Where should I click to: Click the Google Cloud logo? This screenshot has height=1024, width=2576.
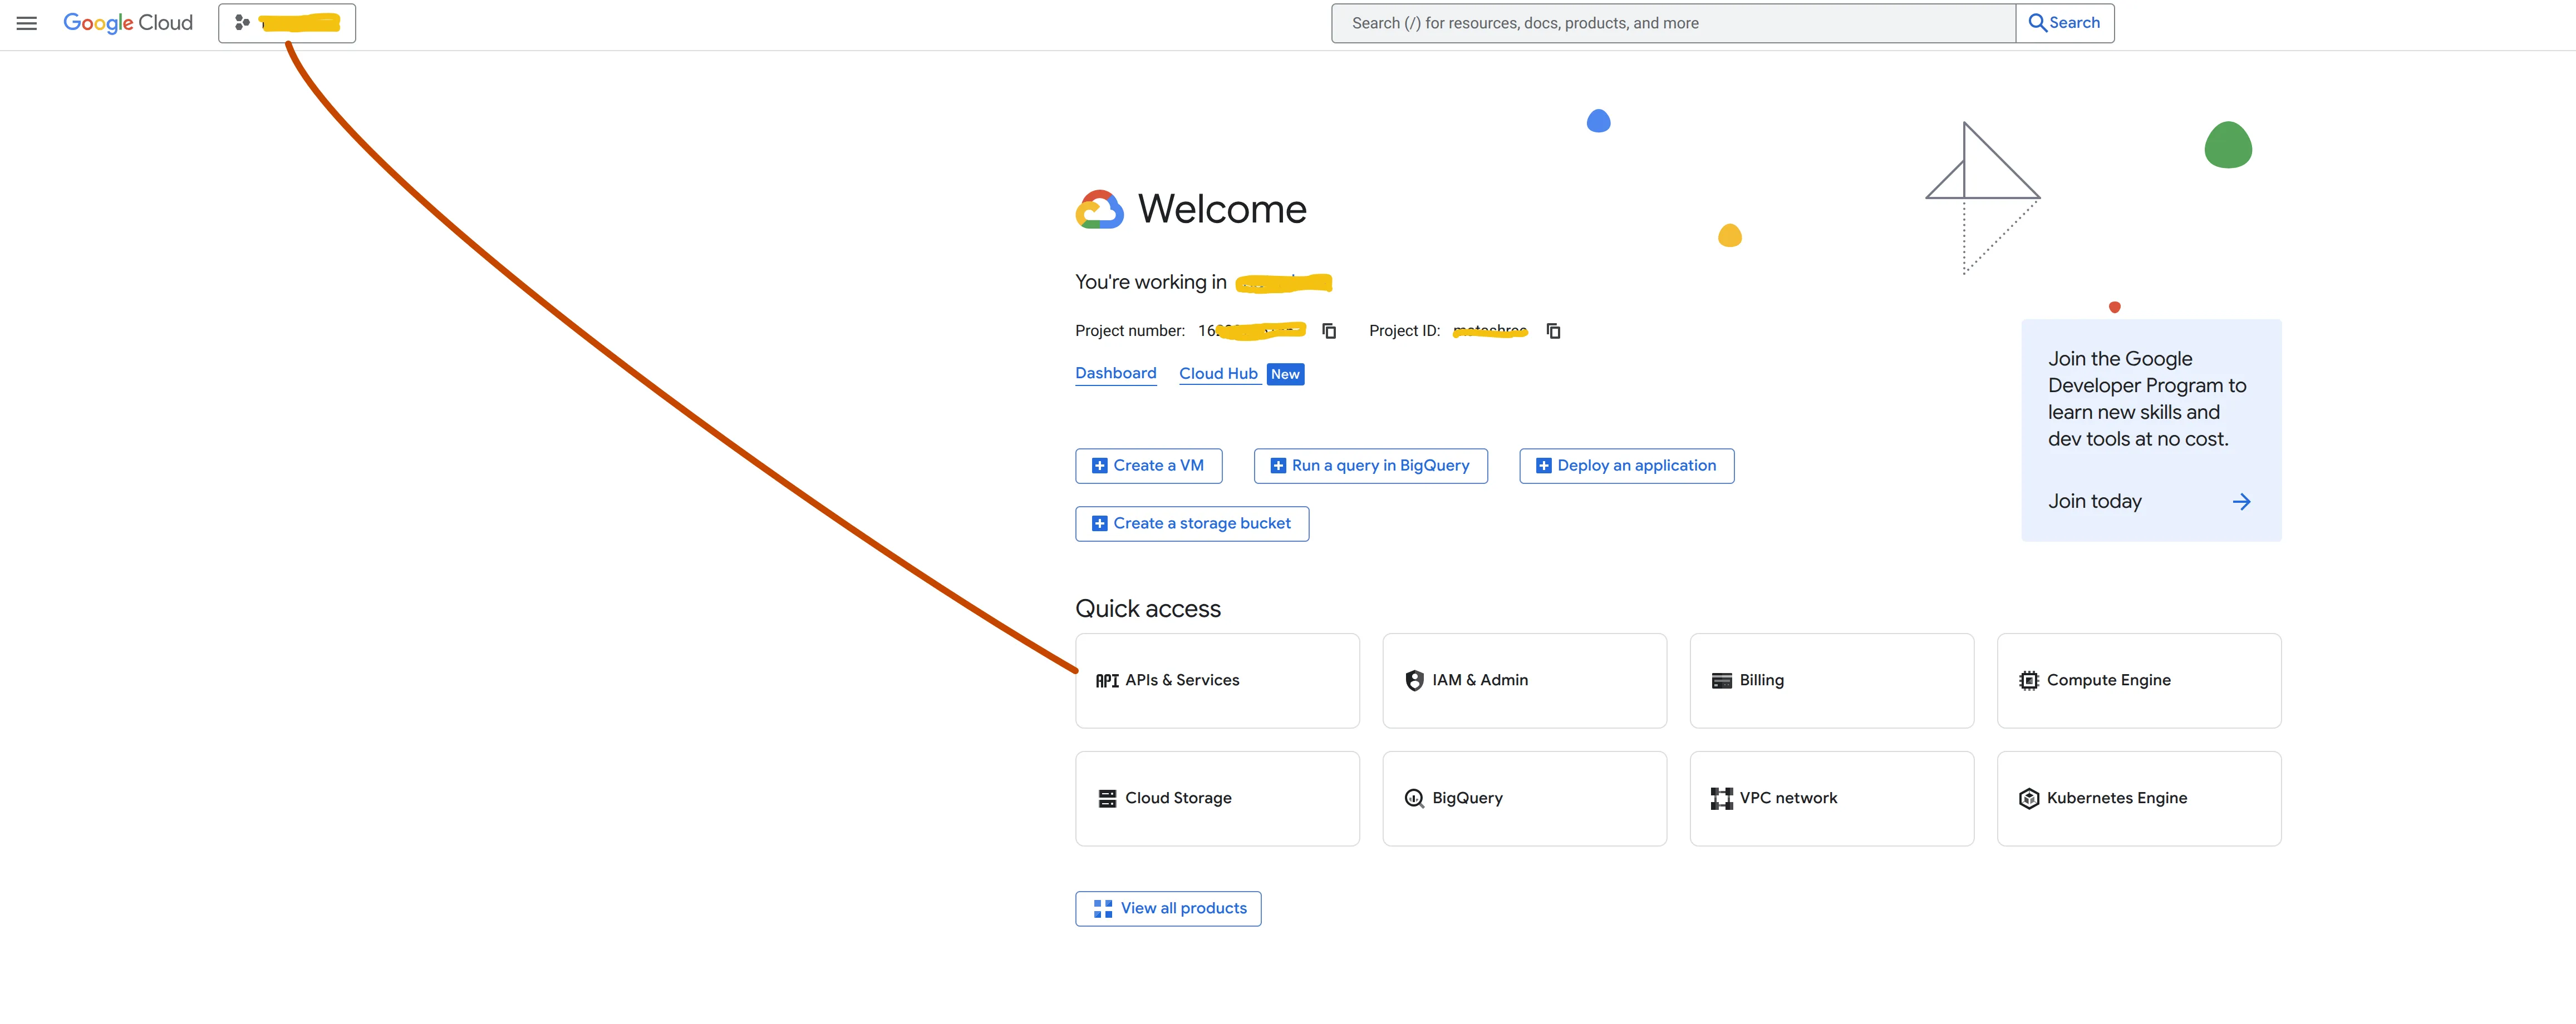point(128,23)
